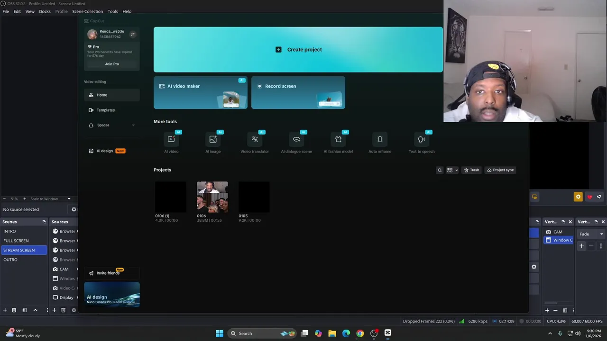This screenshot has height=341, width=607.
Task: Open the AI fashion model tool
Action: 338,143
